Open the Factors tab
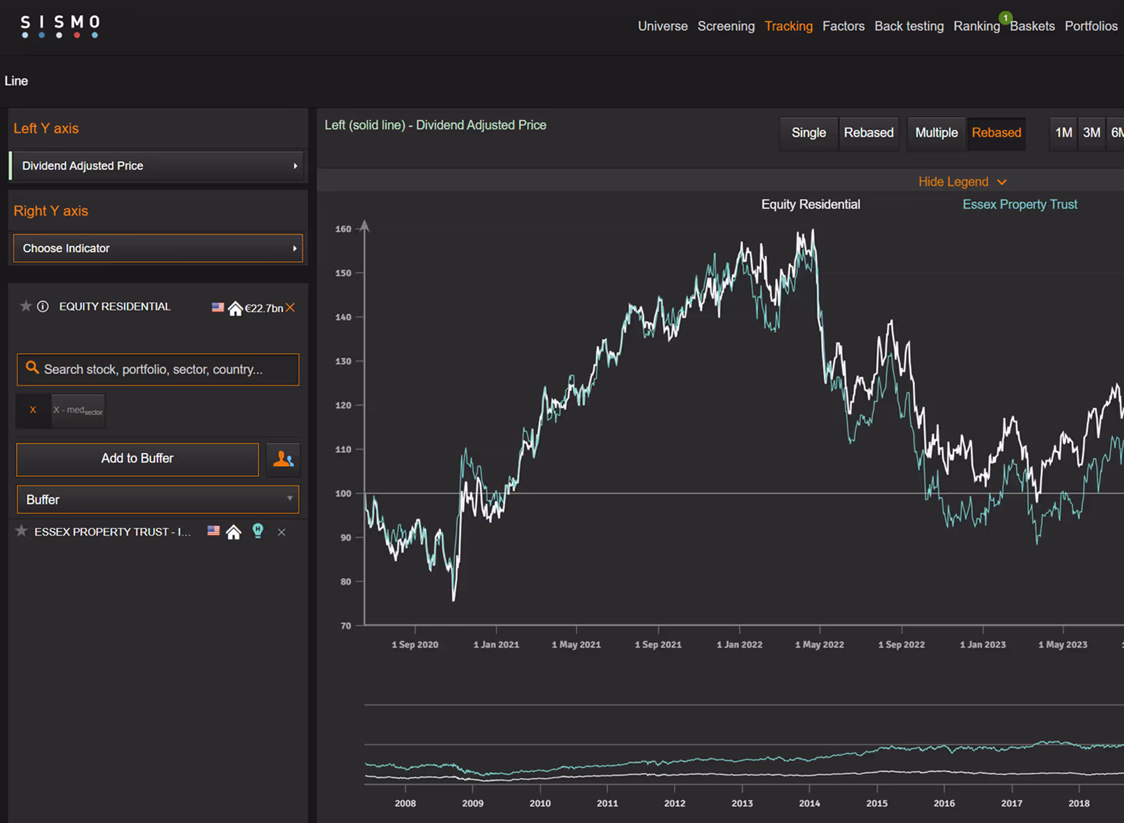 pos(843,26)
